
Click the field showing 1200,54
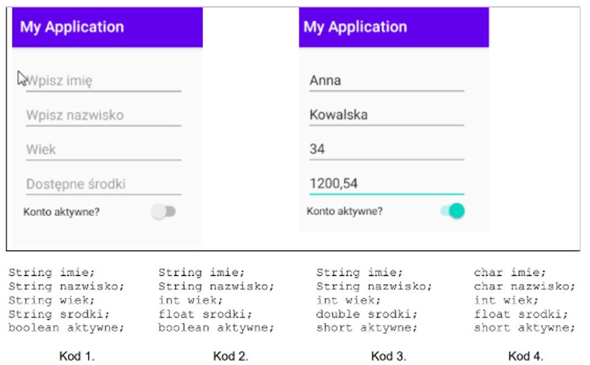tap(387, 184)
